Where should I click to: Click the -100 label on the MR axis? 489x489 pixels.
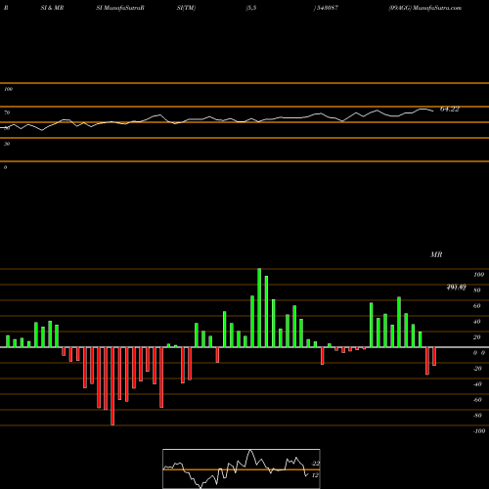(x=479, y=431)
